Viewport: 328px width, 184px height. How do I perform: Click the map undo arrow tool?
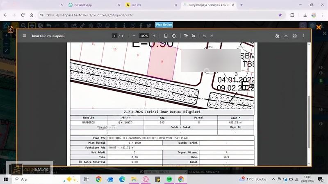[x=49, y=26]
